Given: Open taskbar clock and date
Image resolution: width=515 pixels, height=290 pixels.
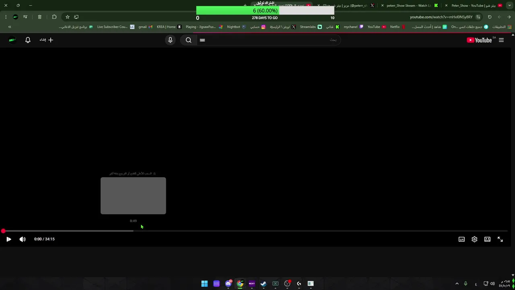Looking at the screenshot, I should point(504,284).
